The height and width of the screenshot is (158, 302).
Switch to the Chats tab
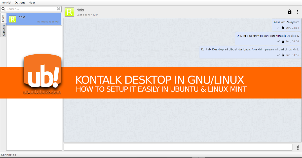tap(3, 18)
